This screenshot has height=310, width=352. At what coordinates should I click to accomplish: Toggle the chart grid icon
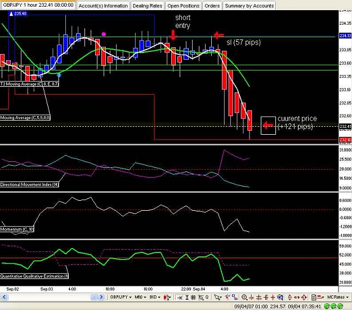coord(193,298)
